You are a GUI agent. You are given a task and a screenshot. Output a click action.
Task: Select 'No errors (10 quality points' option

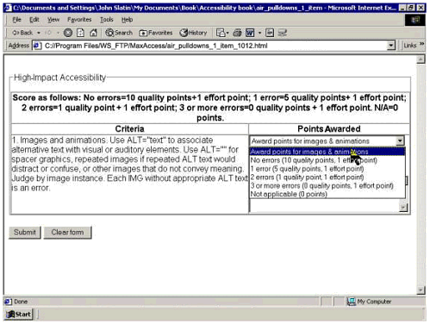(327, 160)
